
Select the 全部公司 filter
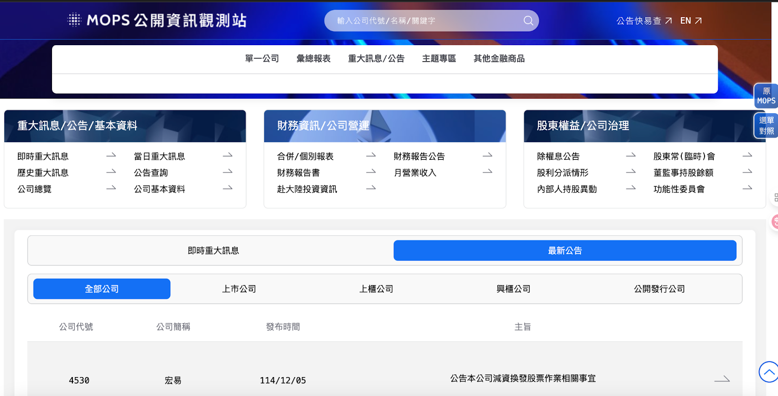pyautogui.click(x=102, y=289)
